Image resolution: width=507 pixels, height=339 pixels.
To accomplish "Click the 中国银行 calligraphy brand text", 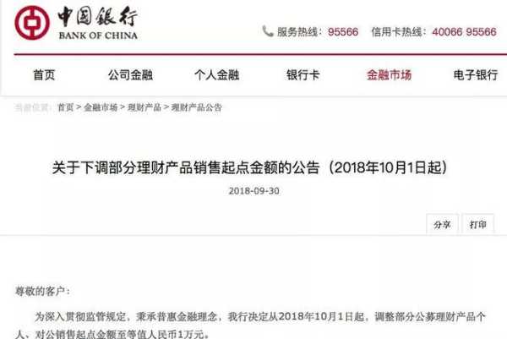I will click(x=98, y=17).
